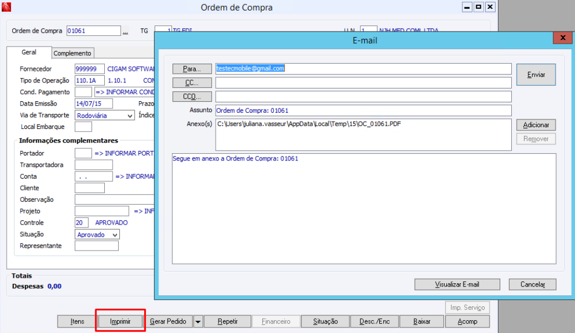Edit the Ordem de Compra number field

(x=94, y=31)
